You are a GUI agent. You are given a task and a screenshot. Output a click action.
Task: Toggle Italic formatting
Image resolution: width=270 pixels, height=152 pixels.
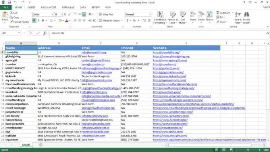tap(39, 21)
